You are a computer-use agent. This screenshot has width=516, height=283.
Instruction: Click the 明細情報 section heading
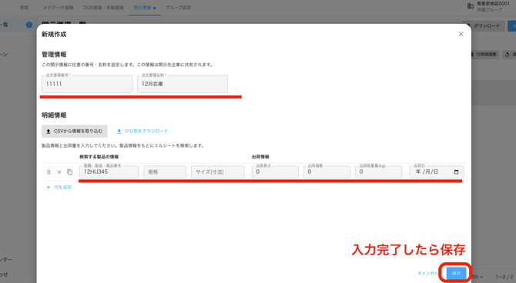(54, 115)
